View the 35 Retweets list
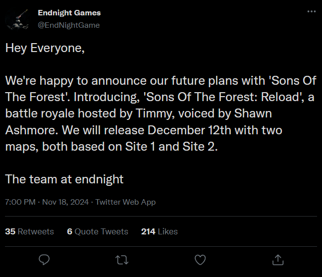The width and height of the screenshot is (322, 277). pos(30,231)
